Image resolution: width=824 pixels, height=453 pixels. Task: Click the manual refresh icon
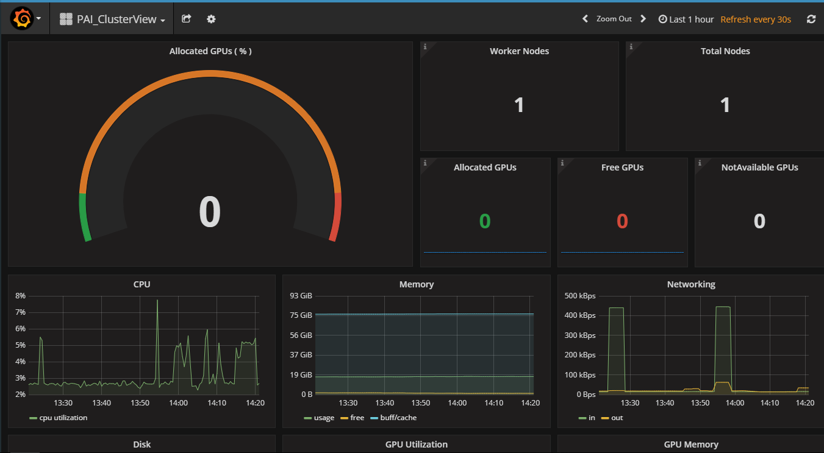pyautogui.click(x=811, y=19)
